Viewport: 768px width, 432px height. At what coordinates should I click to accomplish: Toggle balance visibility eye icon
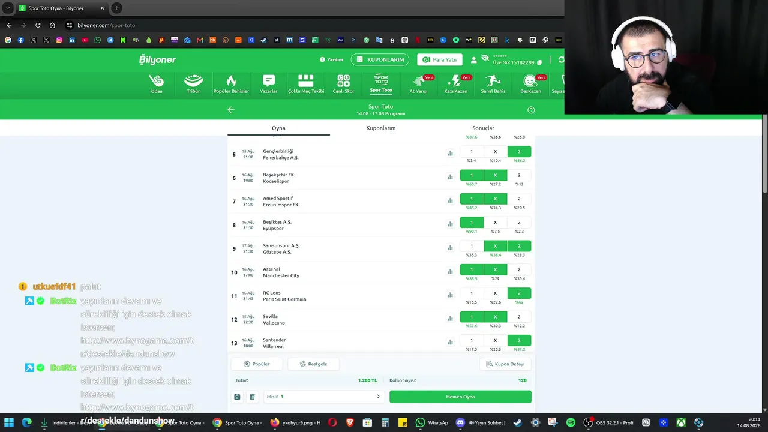point(485,58)
